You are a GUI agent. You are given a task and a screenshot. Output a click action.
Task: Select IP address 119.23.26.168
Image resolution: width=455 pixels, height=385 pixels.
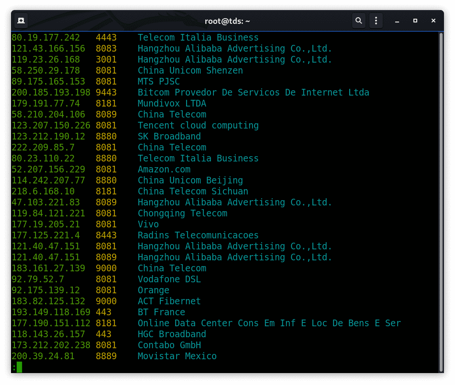click(45, 60)
